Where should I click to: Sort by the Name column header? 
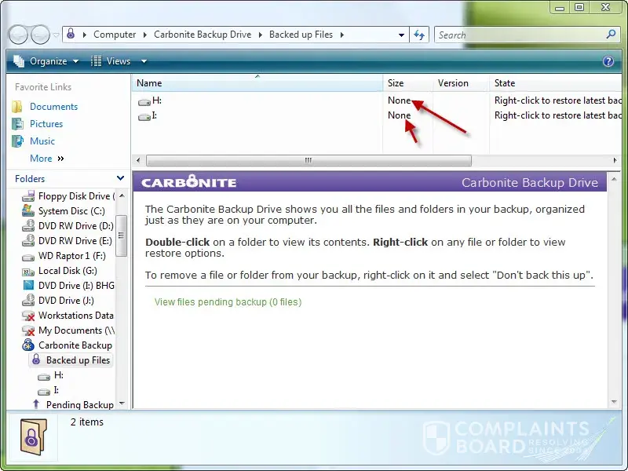click(257, 83)
